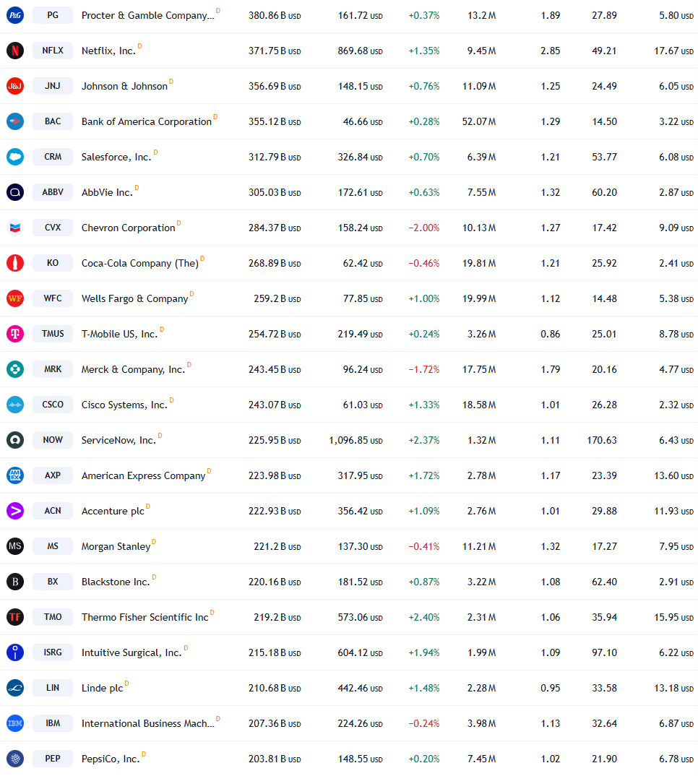This screenshot has height=776, width=698.
Task: Click the Salesforce cloud logo
Action: click(x=15, y=157)
